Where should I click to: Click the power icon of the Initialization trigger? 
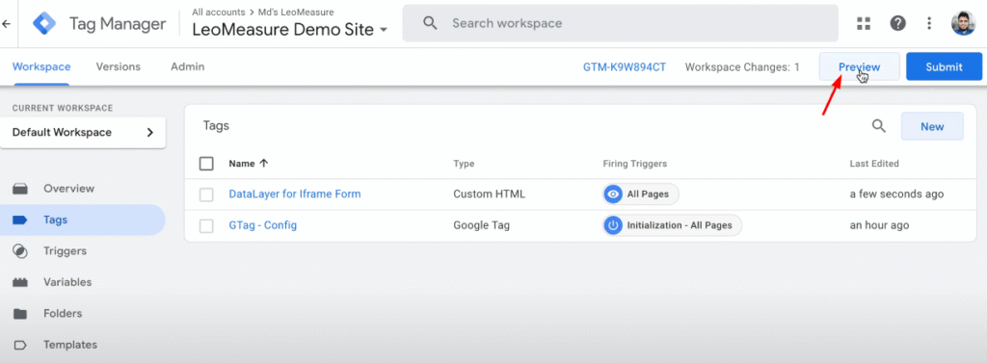[612, 225]
